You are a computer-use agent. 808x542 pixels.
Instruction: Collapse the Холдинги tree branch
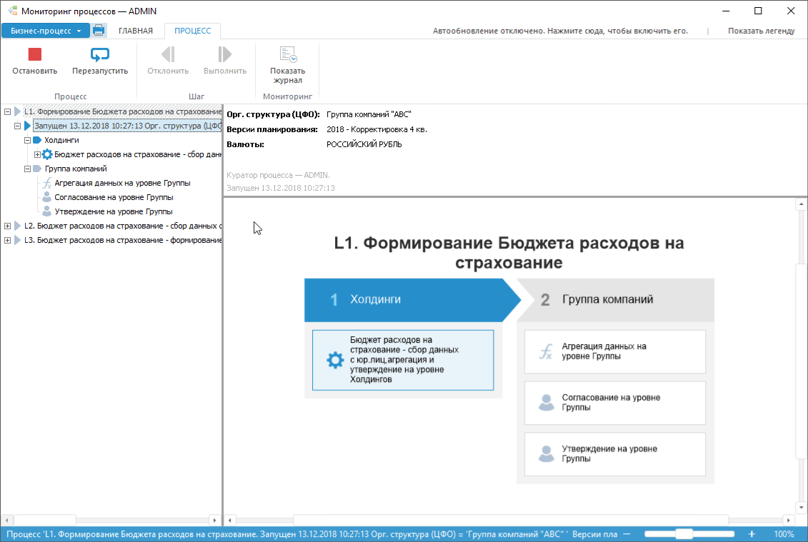[27, 140]
